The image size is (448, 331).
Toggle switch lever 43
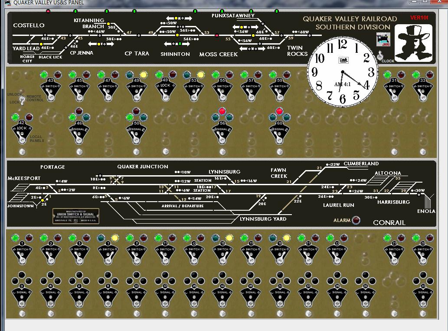point(51,90)
